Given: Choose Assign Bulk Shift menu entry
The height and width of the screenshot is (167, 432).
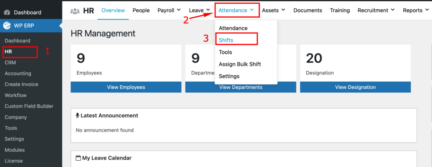Looking at the screenshot, I should [x=240, y=64].
